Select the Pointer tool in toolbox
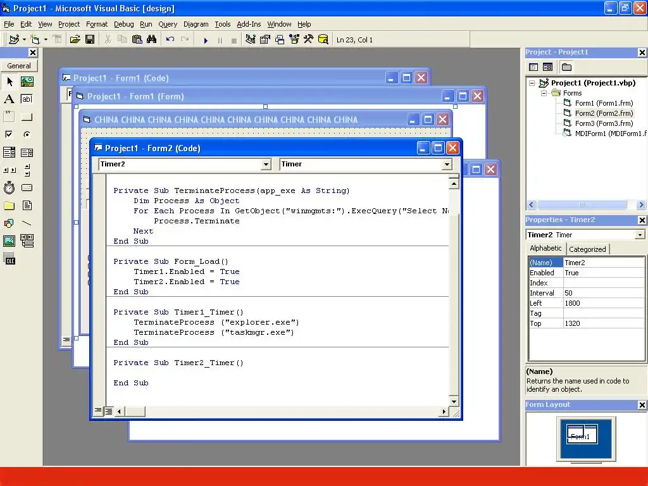The width and height of the screenshot is (648, 486). pyautogui.click(x=9, y=82)
